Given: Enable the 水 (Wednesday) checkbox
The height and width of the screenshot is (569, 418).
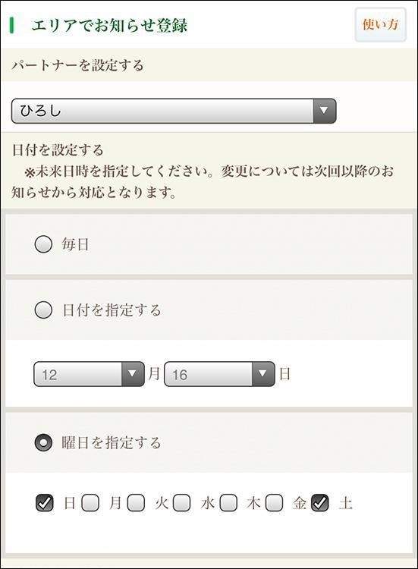Looking at the screenshot, I should [x=182, y=503].
